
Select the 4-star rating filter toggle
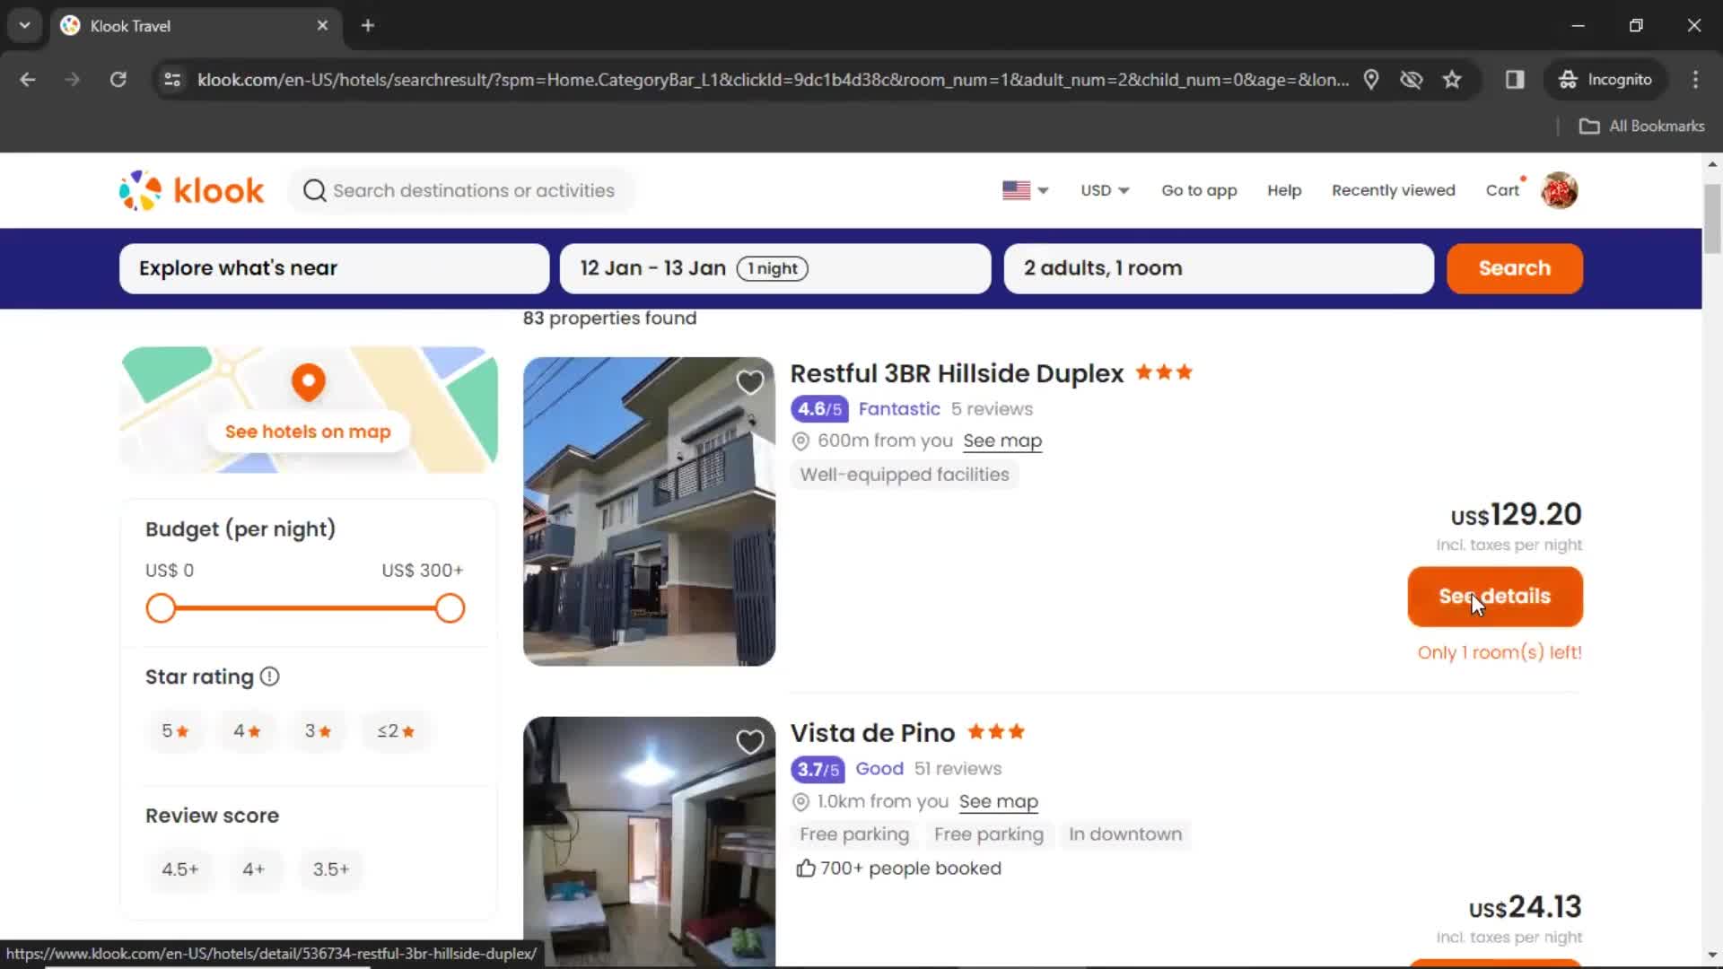[x=246, y=730]
